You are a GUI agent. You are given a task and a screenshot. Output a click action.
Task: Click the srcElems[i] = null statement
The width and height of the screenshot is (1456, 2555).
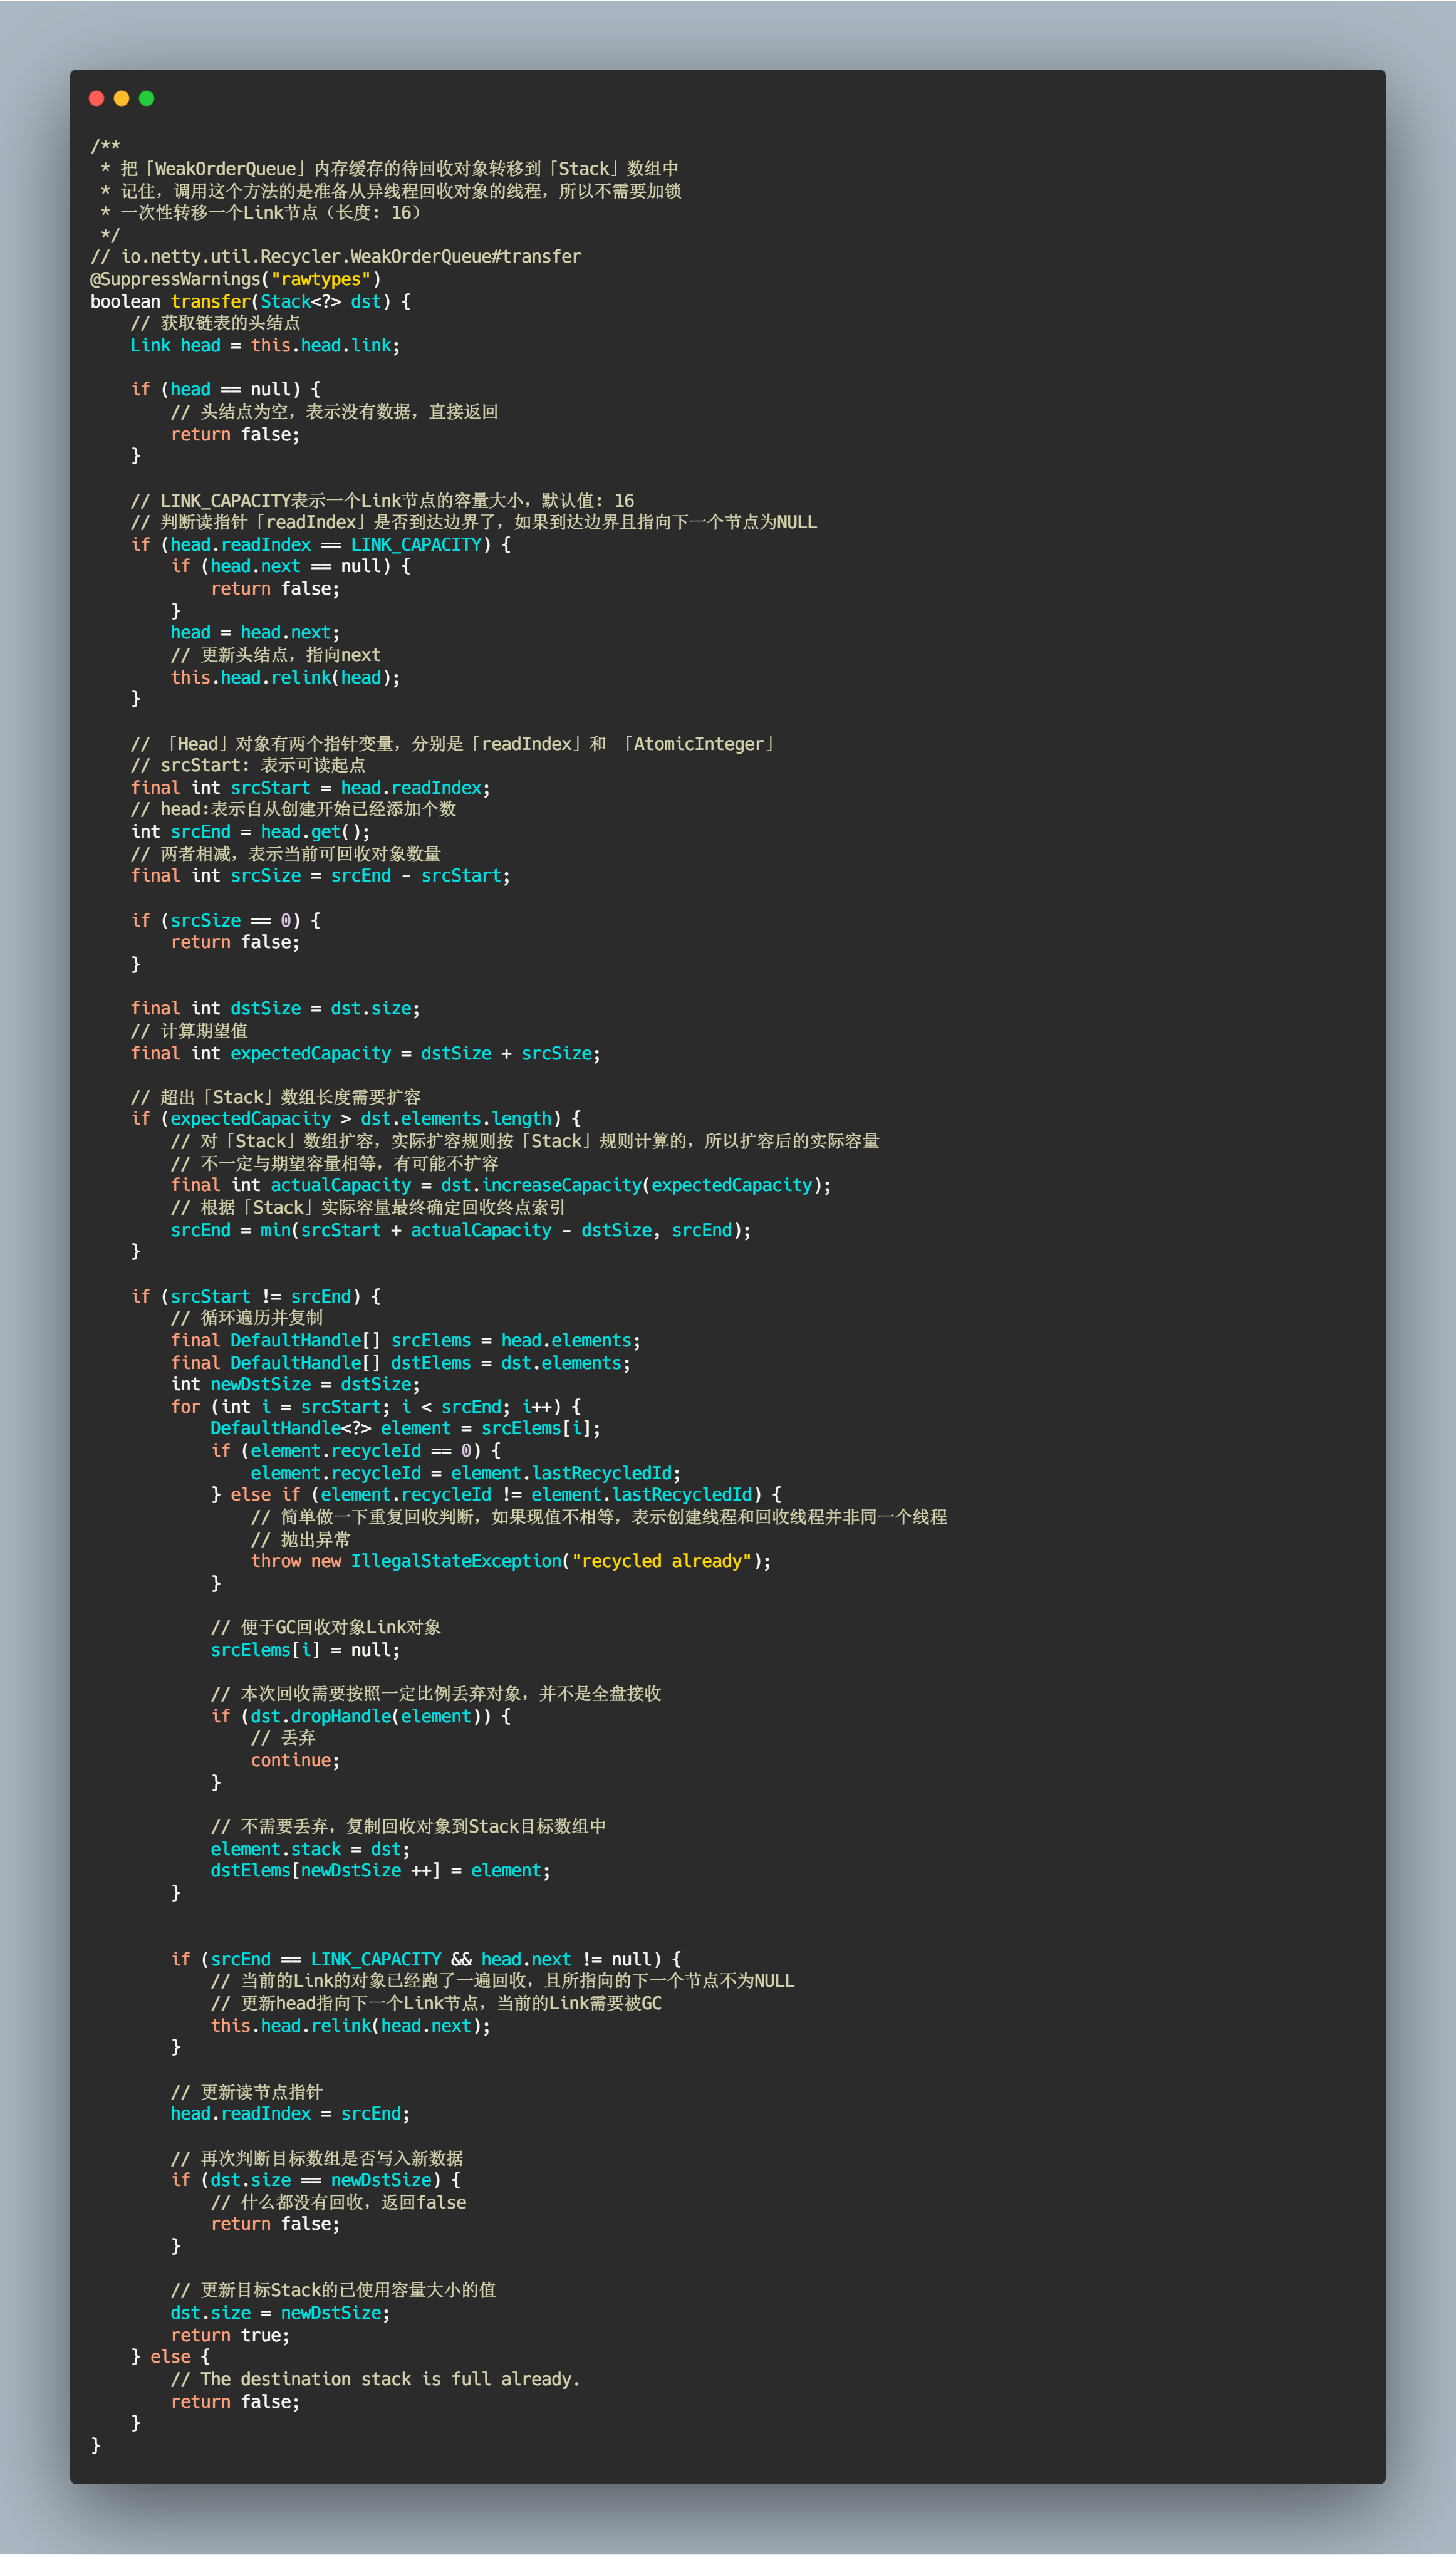pos(304,1650)
